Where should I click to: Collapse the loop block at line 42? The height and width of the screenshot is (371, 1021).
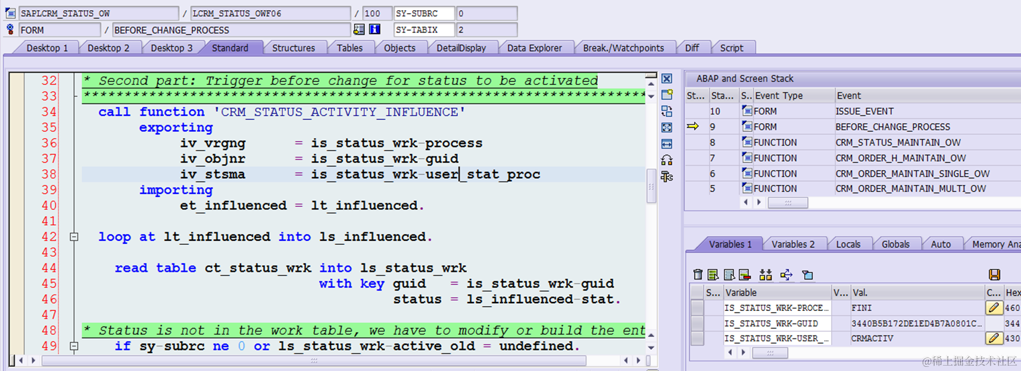(74, 237)
